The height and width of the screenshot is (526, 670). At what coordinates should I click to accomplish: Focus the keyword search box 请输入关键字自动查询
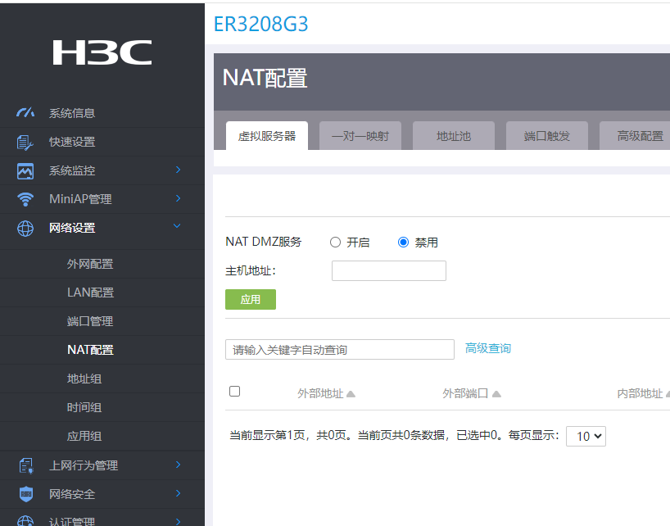(x=340, y=350)
